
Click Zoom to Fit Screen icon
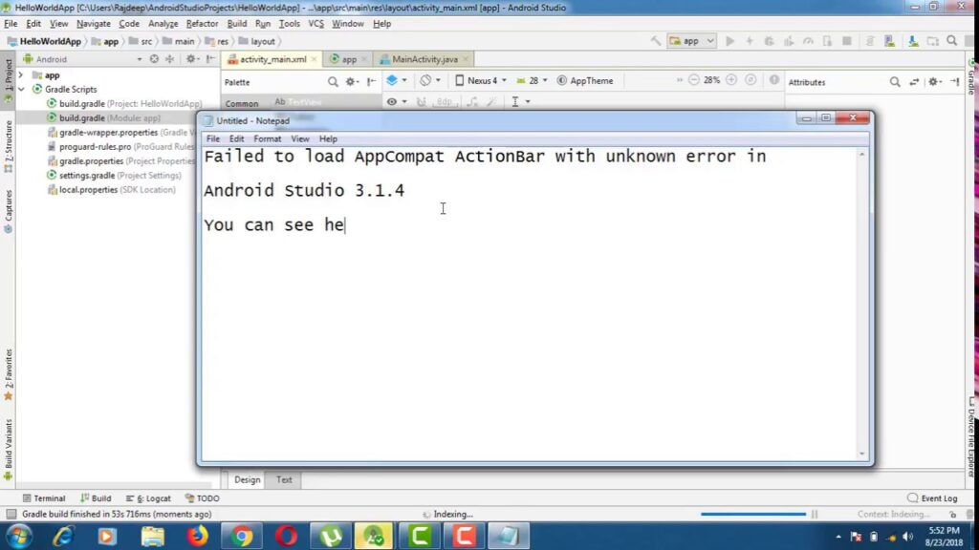(x=751, y=80)
